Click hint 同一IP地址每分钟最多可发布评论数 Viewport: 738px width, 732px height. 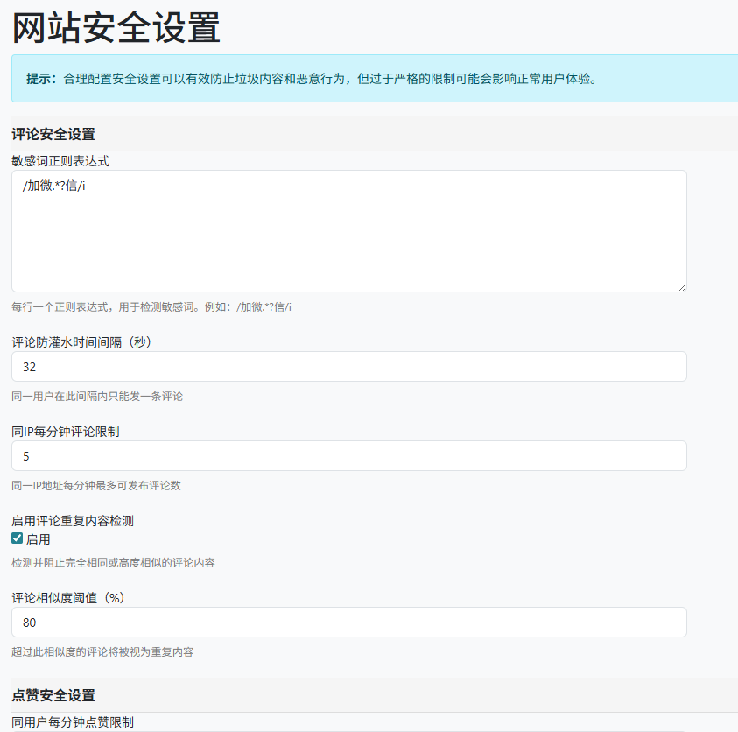pyautogui.click(x=96, y=486)
